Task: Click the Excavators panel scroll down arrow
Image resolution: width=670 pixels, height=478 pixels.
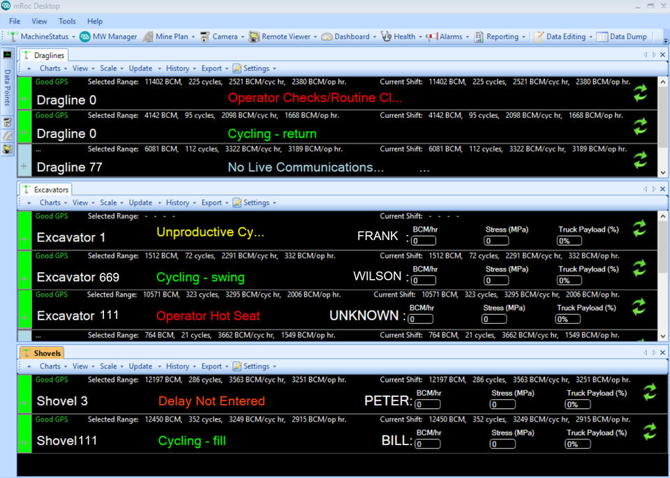Action: tap(663, 336)
